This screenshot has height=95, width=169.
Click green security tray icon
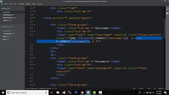[147, 93]
